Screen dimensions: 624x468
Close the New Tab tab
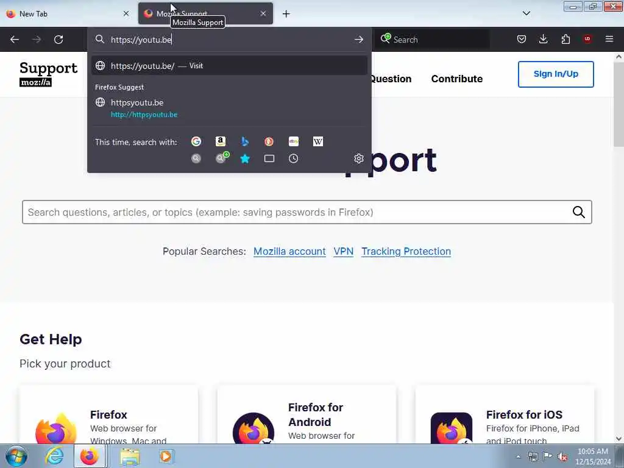(126, 13)
